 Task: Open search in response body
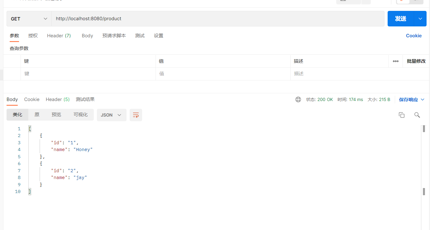[x=417, y=115]
